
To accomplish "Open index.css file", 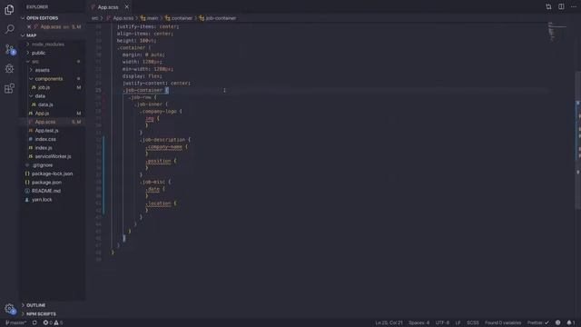I will (x=45, y=139).
